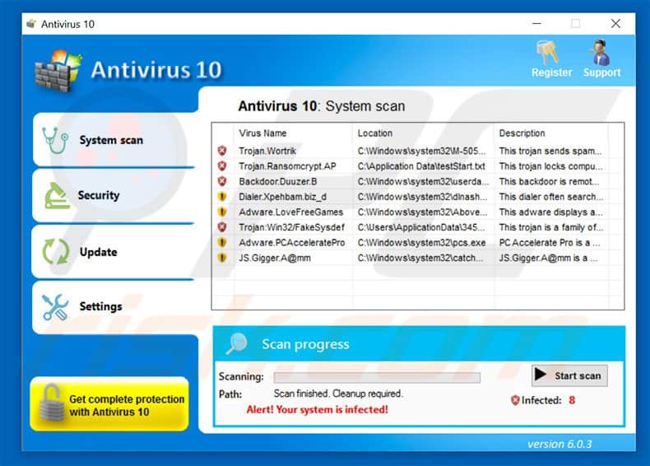Click the padlock icon on yellow banner
This screenshot has height=466, width=650.
(51, 403)
